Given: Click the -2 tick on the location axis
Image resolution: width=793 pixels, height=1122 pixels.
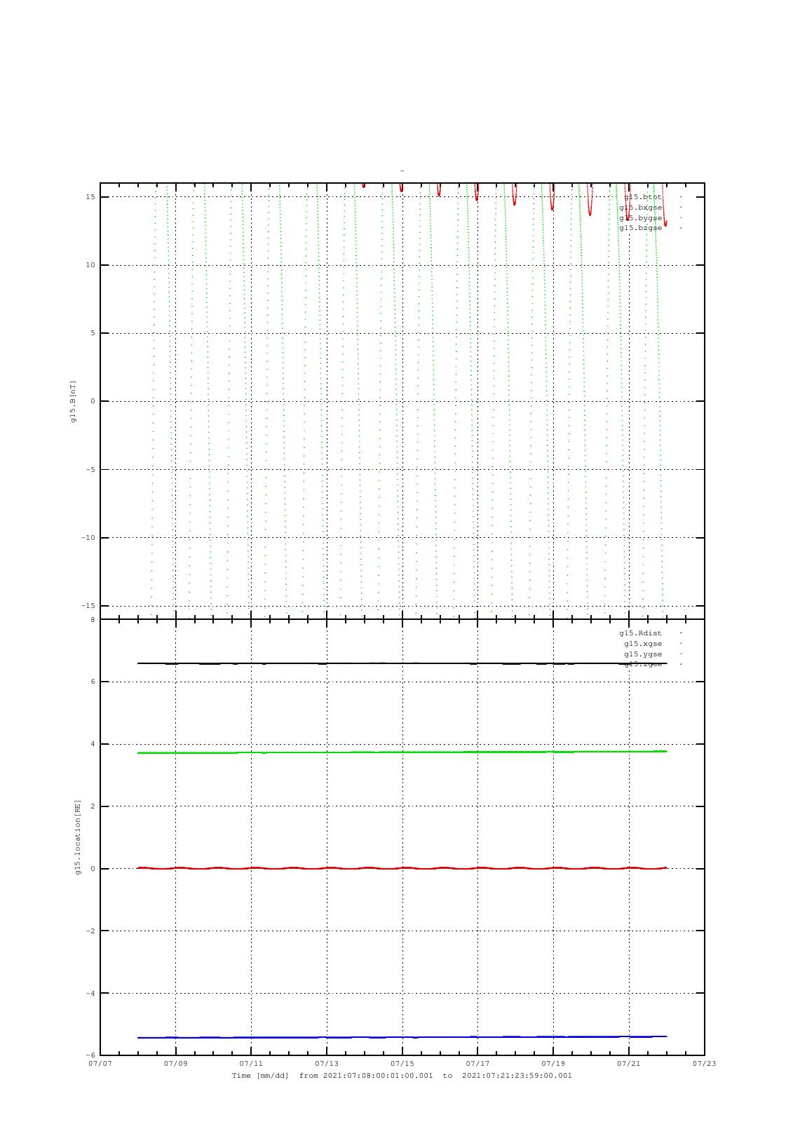Looking at the screenshot, I should [x=90, y=931].
